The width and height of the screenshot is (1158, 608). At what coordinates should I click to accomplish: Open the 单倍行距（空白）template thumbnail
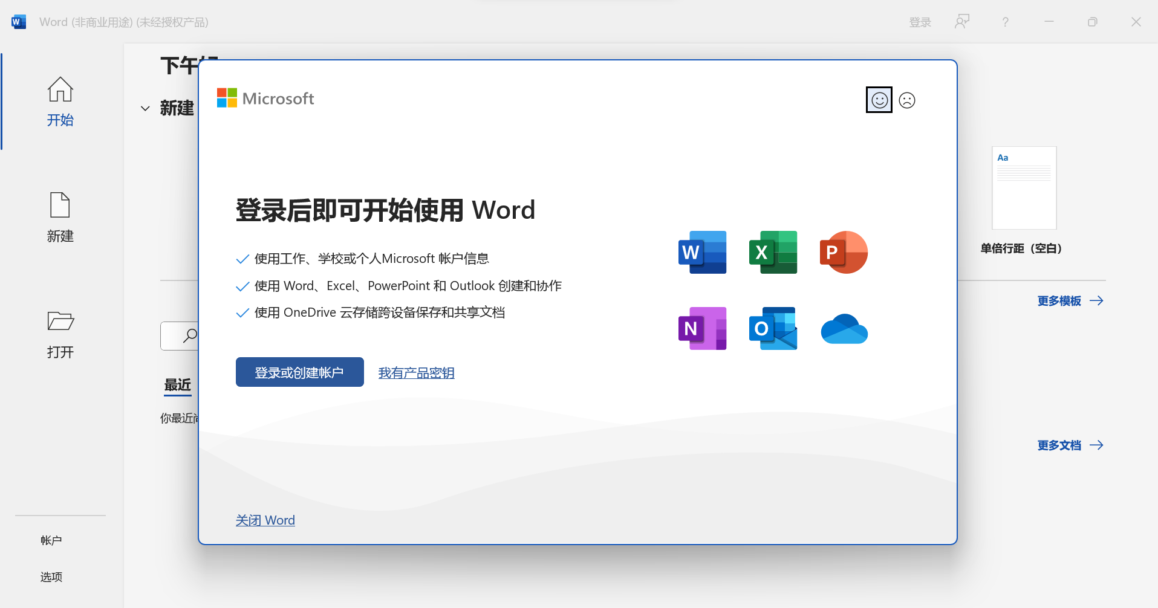coord(1024,188)
